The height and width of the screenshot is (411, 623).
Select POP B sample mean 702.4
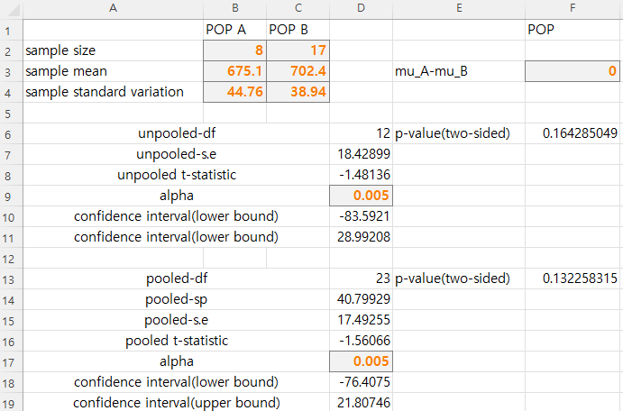click(x=298, y=71)
